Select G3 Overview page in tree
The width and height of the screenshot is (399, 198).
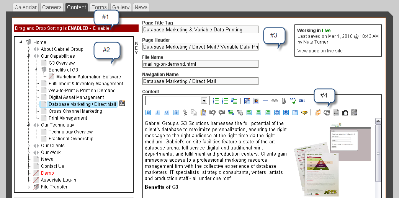62,63
